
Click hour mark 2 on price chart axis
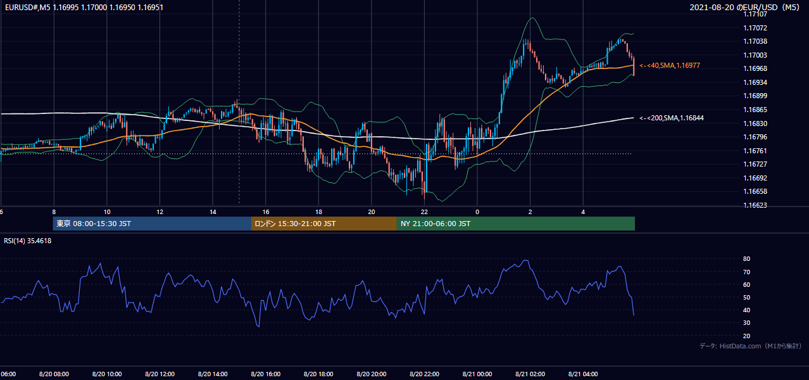pyautogui.click(x=530, y=212)
